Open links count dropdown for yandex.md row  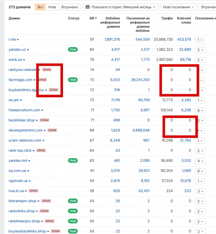[200, 161]
